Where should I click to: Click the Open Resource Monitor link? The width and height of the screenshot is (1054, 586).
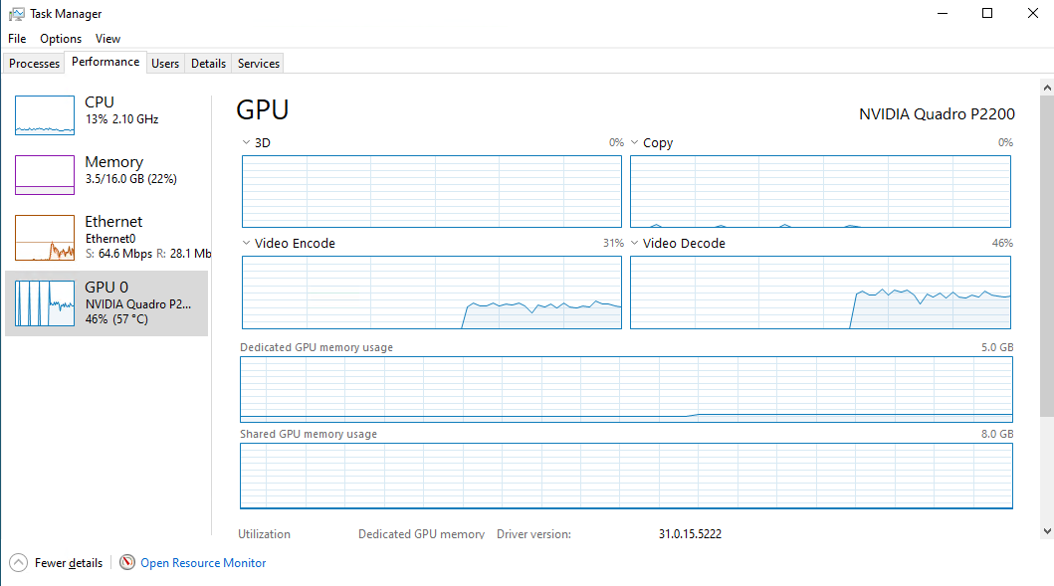pyautogui.click(x=203, y=563)
